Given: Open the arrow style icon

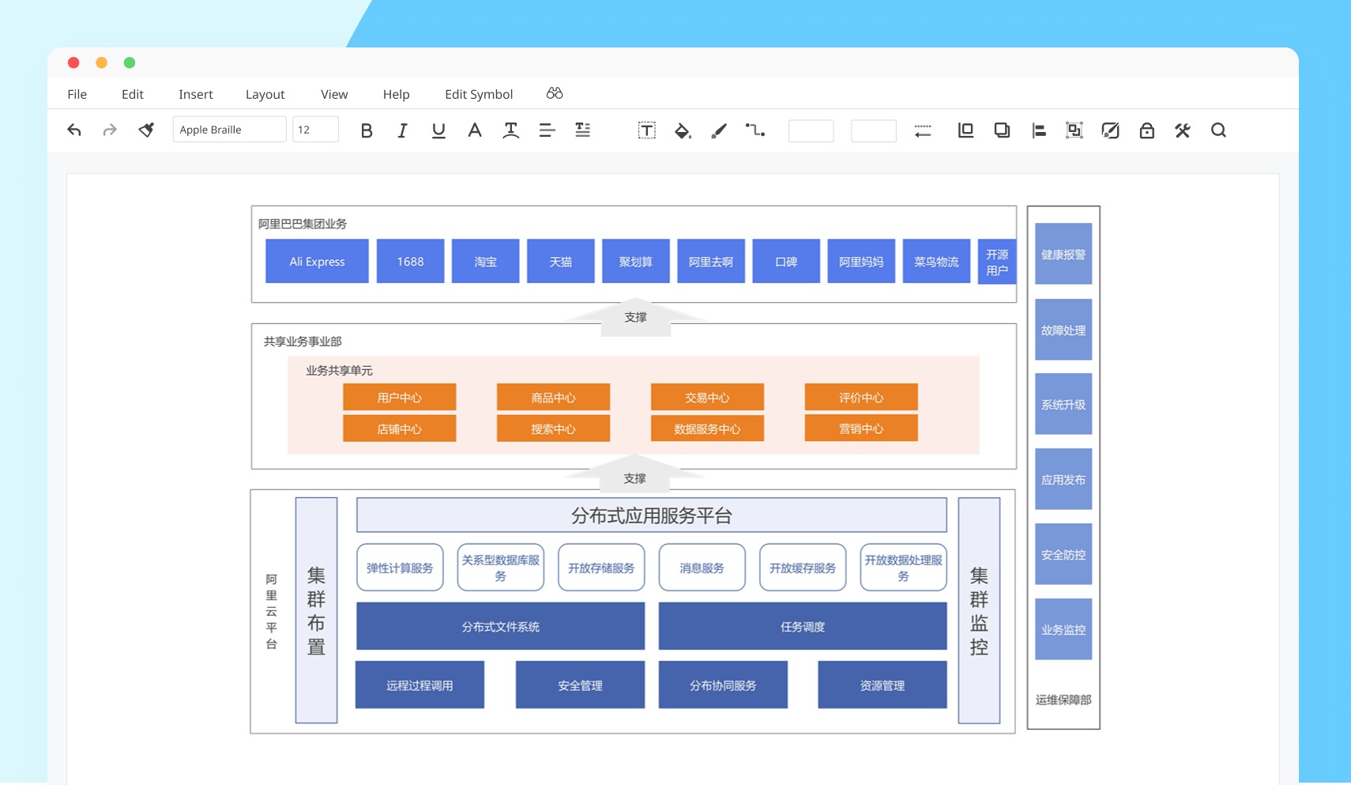Looking at the screenshot, I should 923,130.
